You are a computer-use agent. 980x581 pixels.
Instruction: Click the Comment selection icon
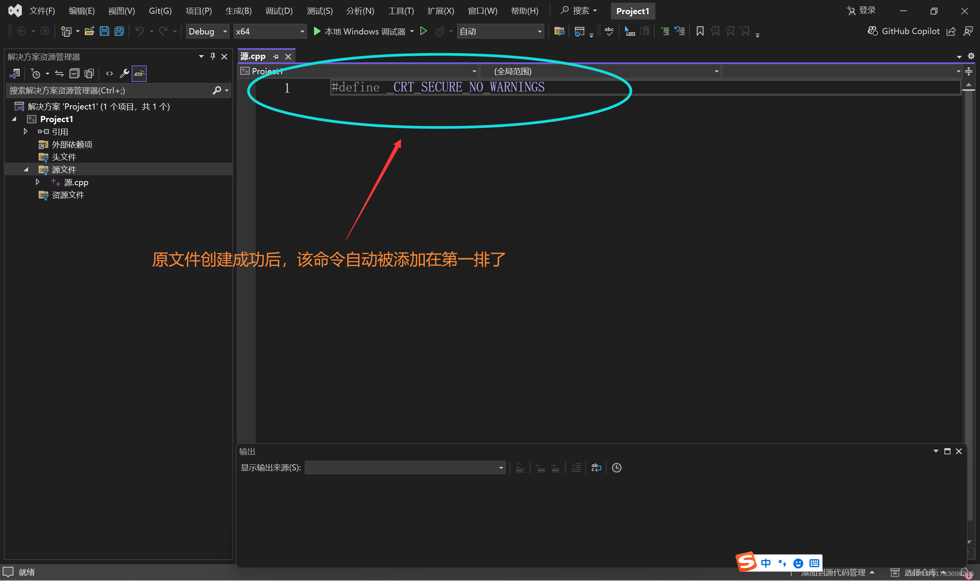point(665,31)
